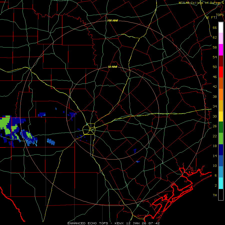
Task: Pick the light blue legend swatch
Action: point(221,172)
